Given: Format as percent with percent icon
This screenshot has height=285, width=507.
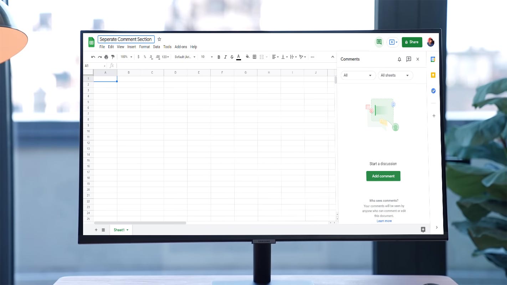Looking at the screenshot, I should [145, 57].
